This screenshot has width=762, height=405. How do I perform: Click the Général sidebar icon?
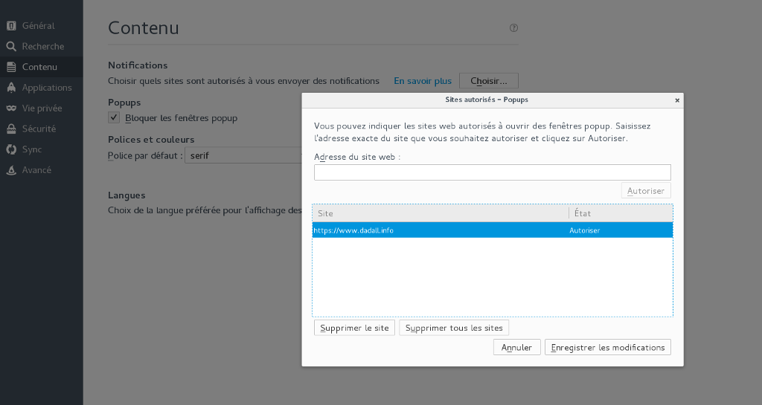click(x=11, y=26)
